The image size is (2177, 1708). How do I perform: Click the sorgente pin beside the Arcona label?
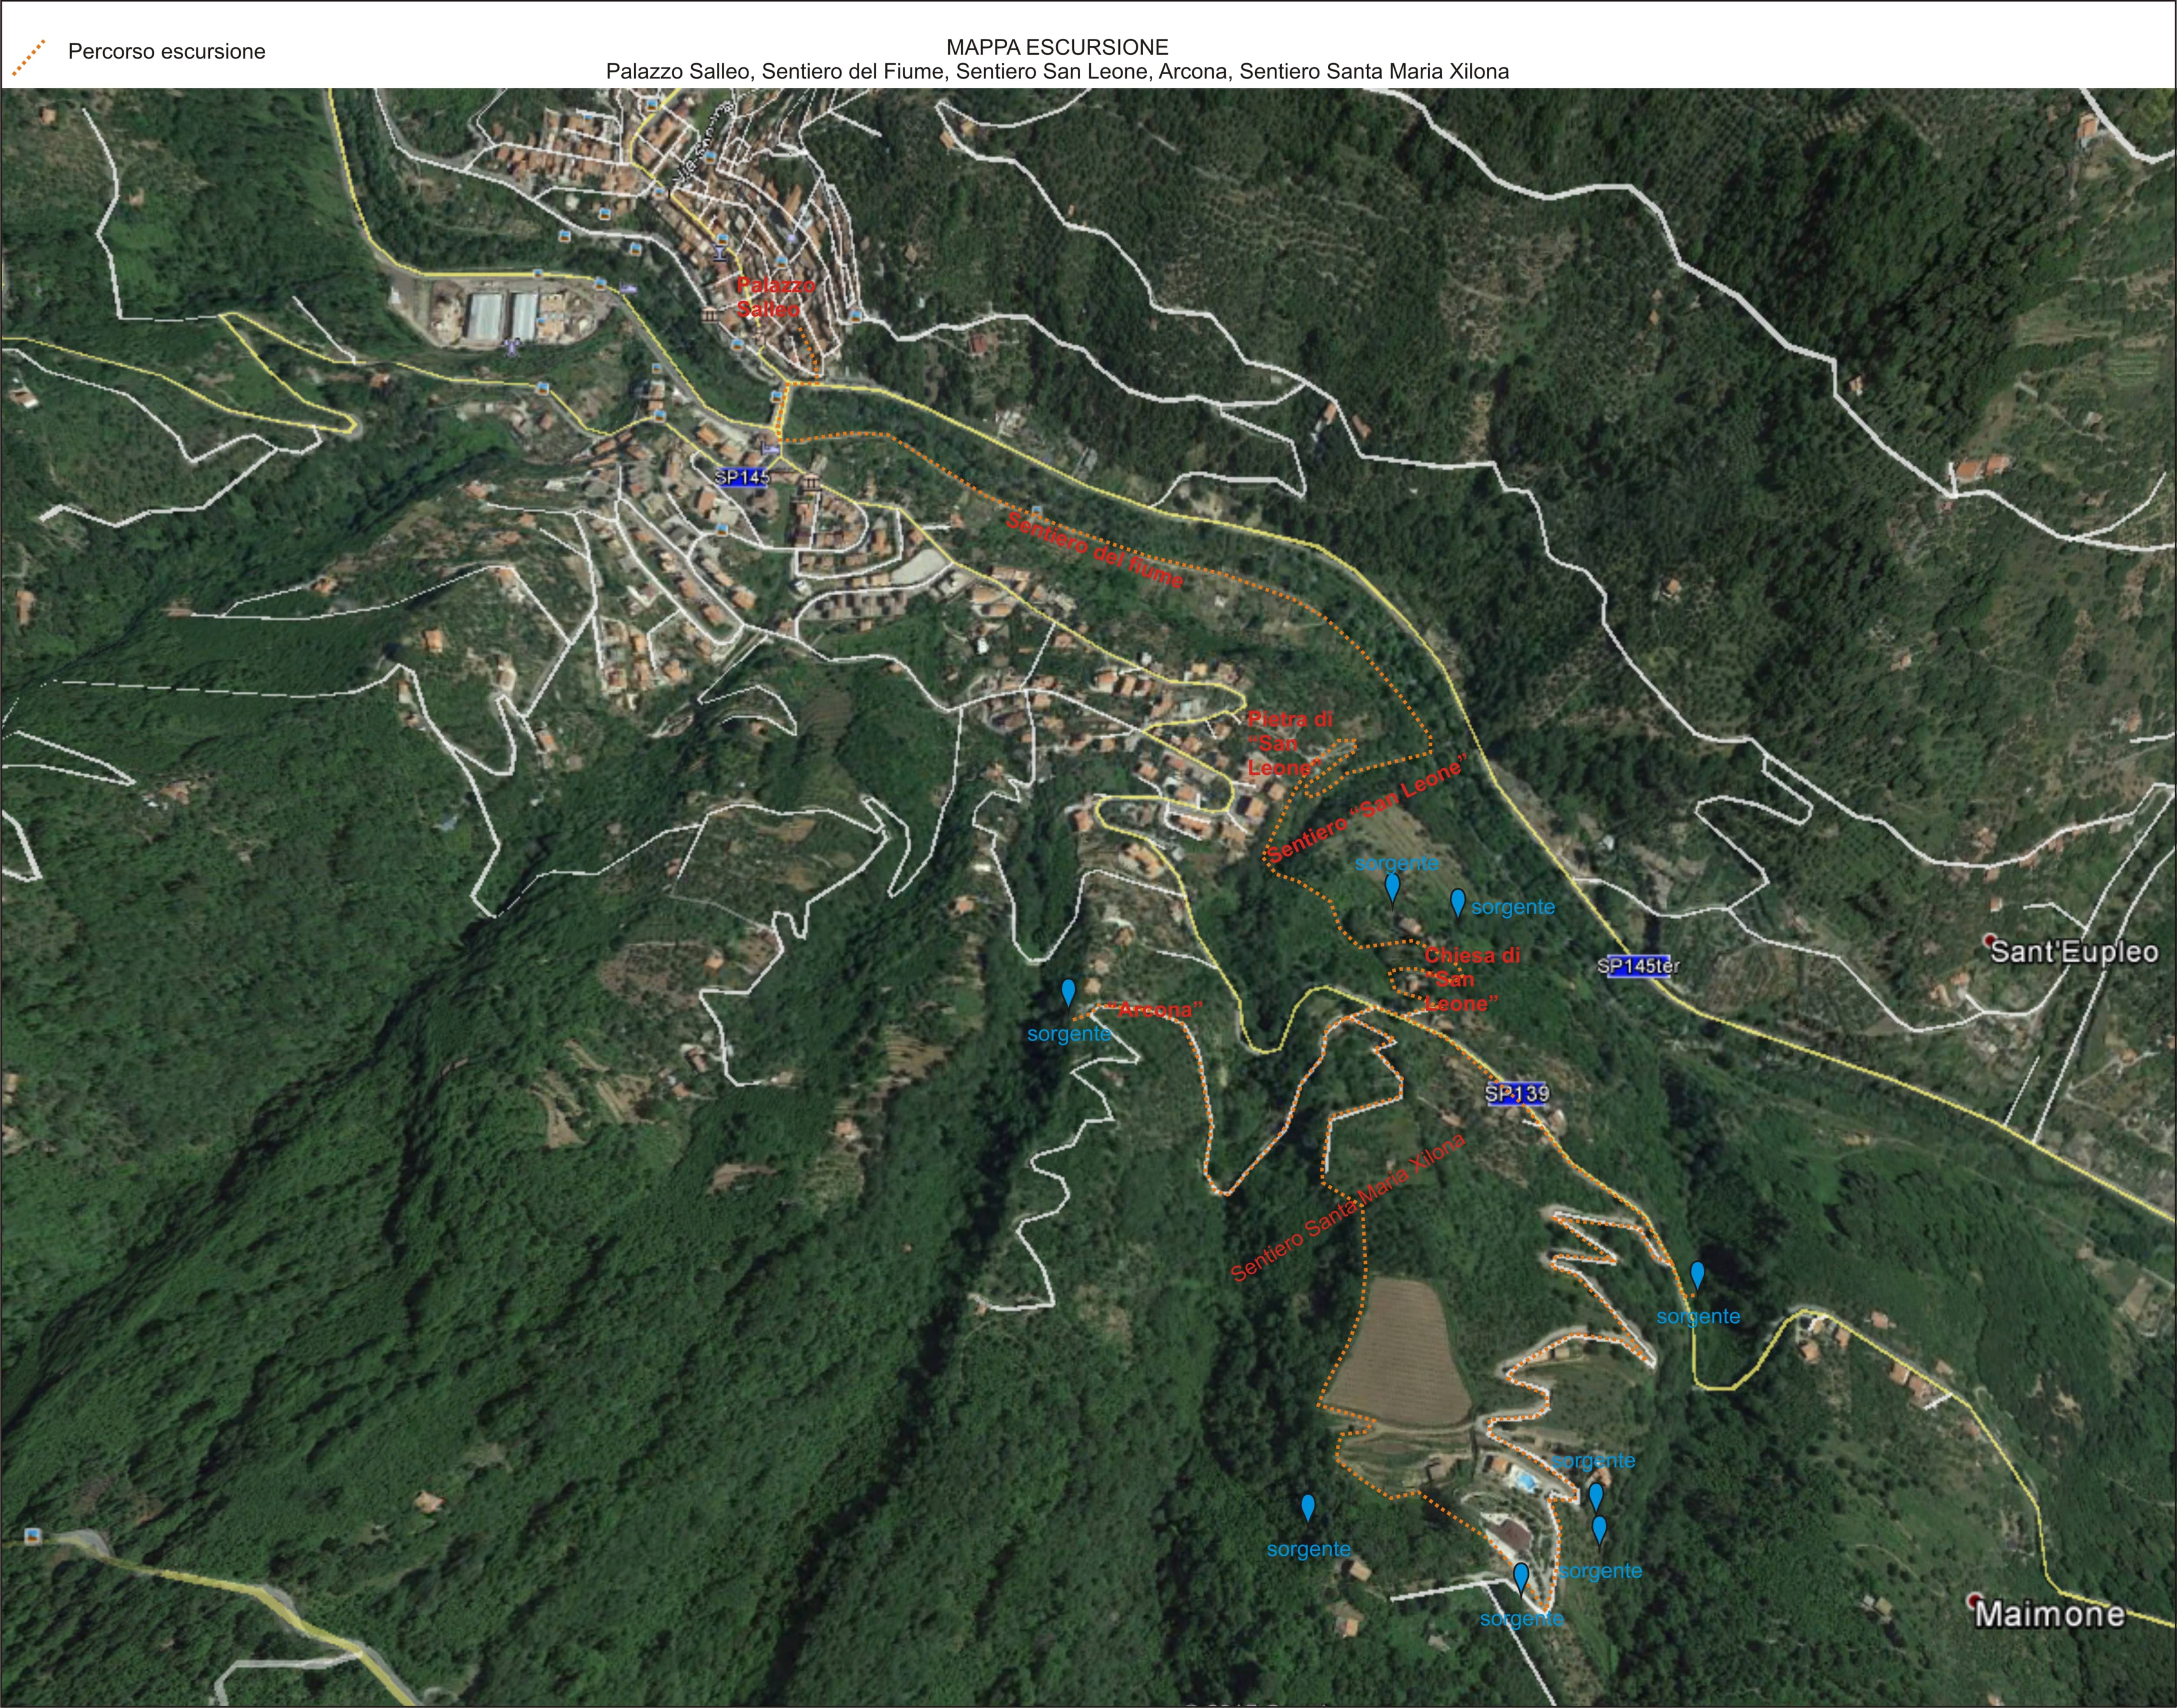click(x=1068, y=992)
